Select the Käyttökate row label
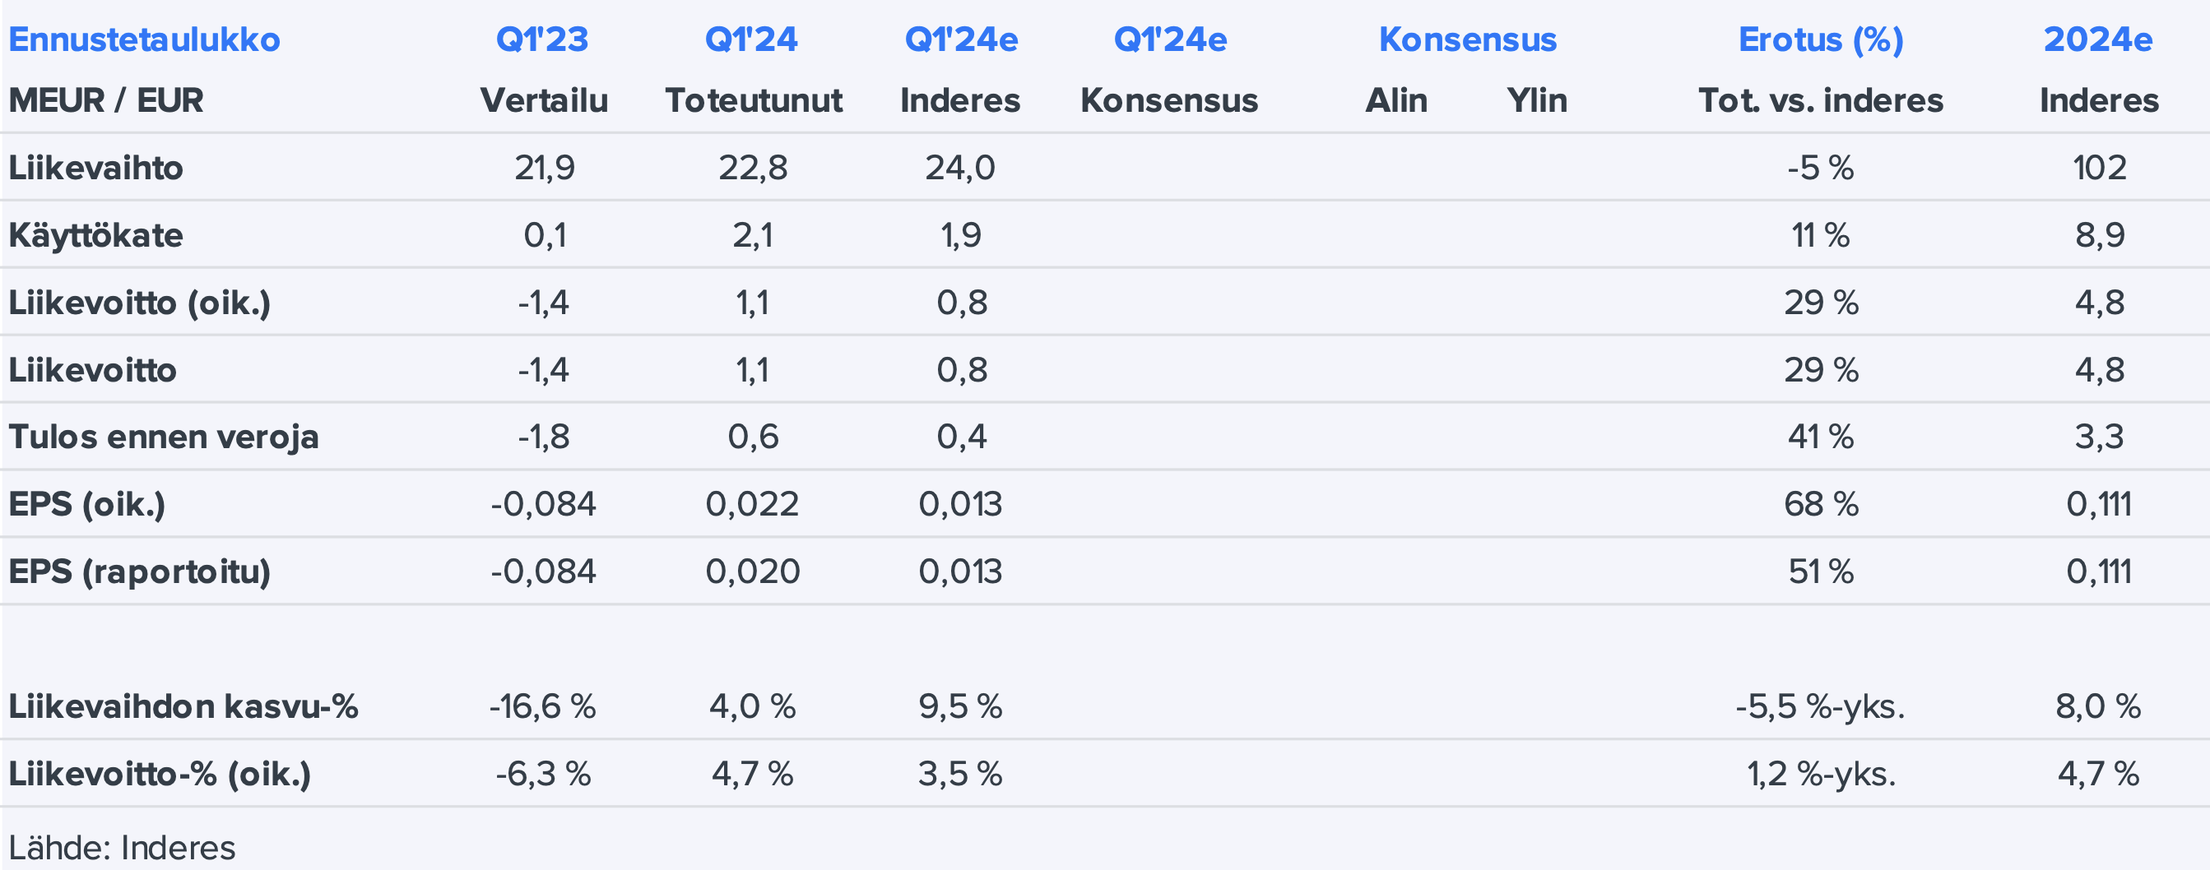Image resolution: width=2210 pixels, height=870 pixels. coord(96,235)
